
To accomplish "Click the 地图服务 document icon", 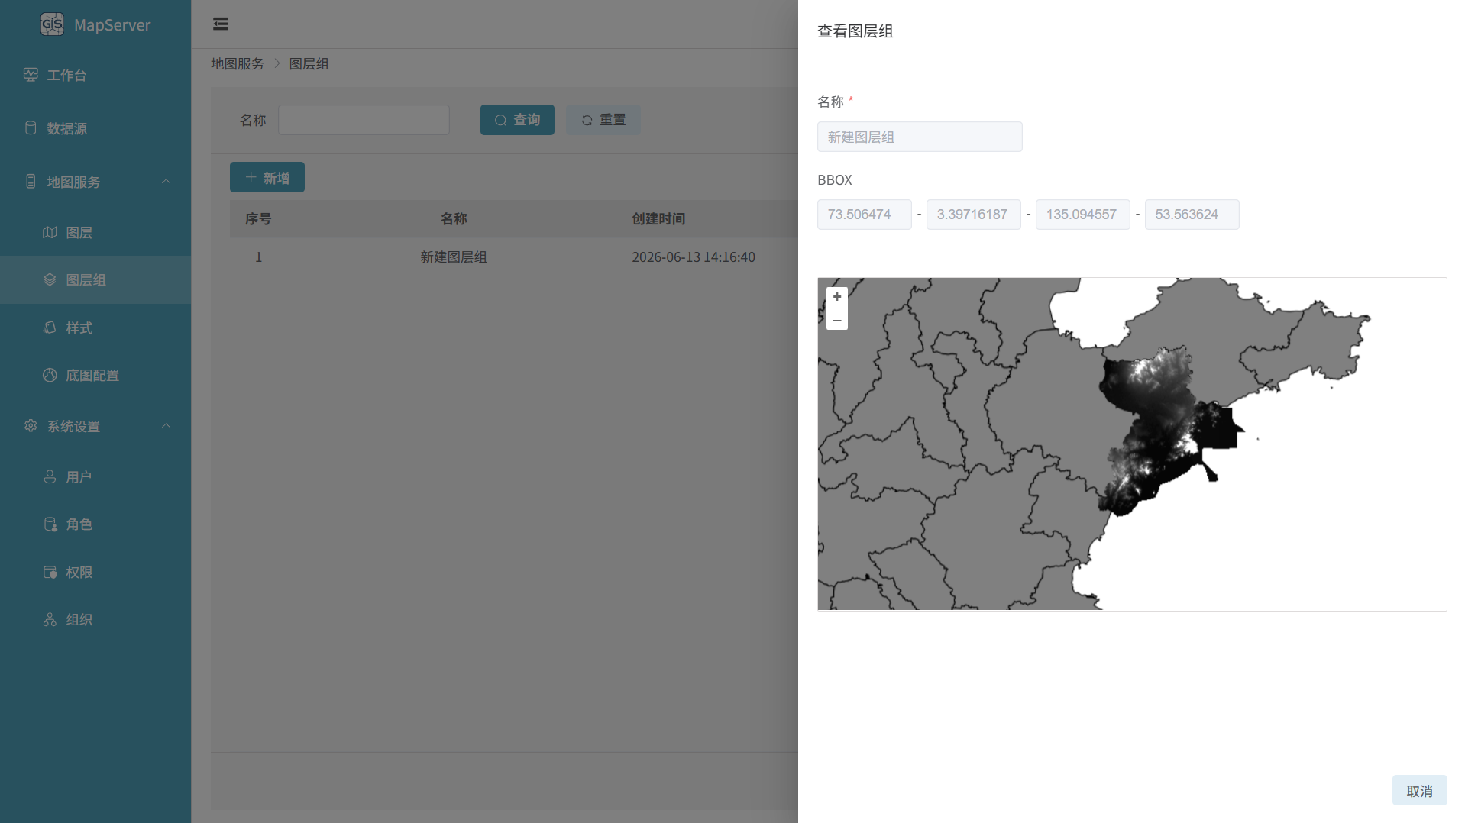I will click(x=31, y=181).
